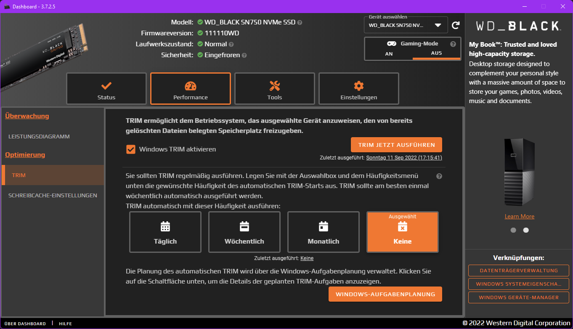Select Täglich TRIM frequency
Image resolution: width=573 pixels, height=329 pixels.
pos(165,232)
